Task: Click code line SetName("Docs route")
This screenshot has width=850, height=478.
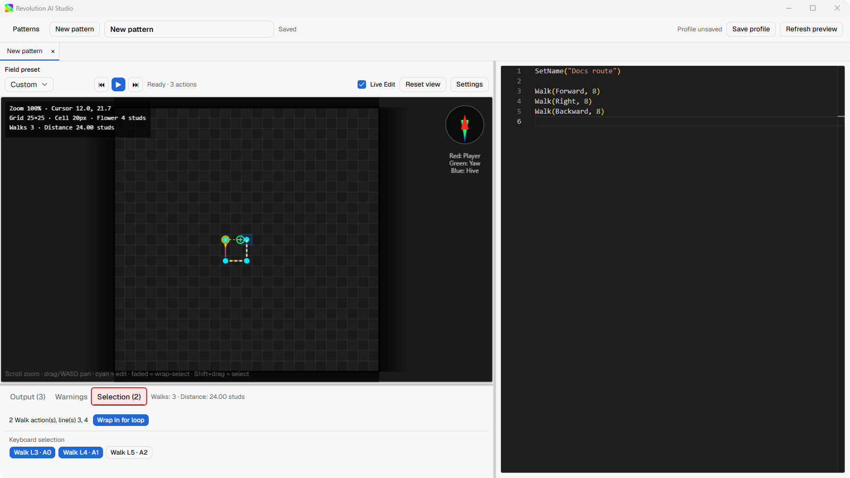Action: (x=577, y=71)
